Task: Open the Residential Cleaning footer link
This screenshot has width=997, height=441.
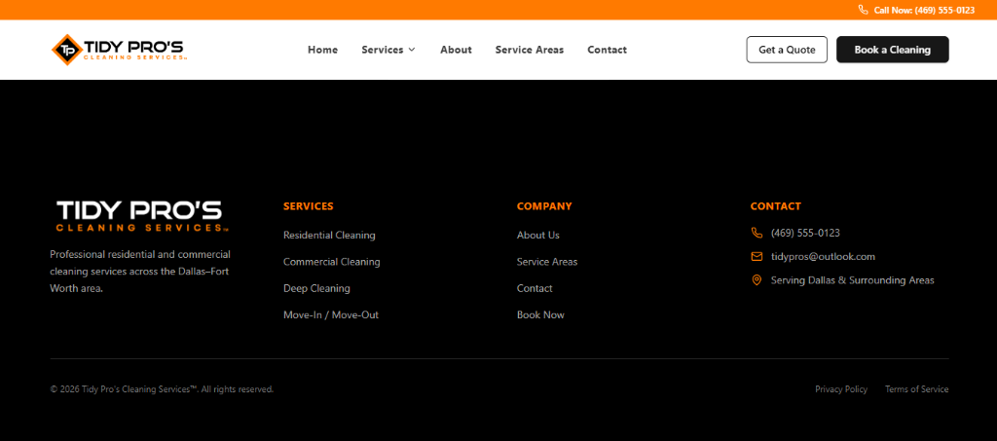Action: 329,236
